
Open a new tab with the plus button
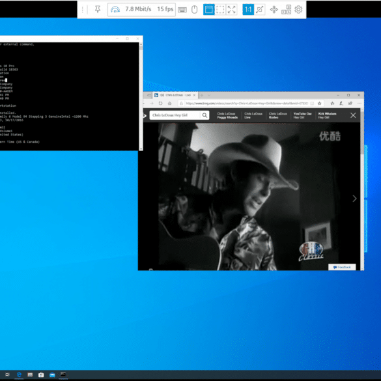coord(202,95)
